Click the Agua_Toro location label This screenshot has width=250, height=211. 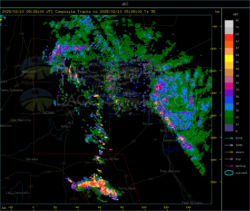pyautogui.click(x=30, y=72)
